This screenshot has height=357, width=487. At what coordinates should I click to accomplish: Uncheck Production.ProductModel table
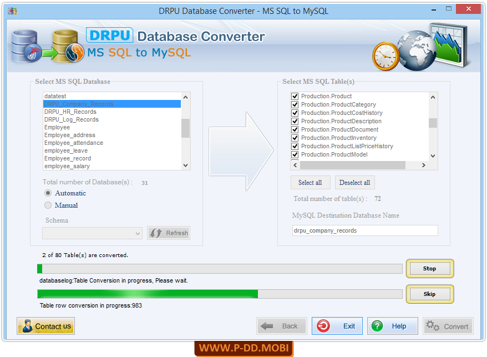click(295, 154)
